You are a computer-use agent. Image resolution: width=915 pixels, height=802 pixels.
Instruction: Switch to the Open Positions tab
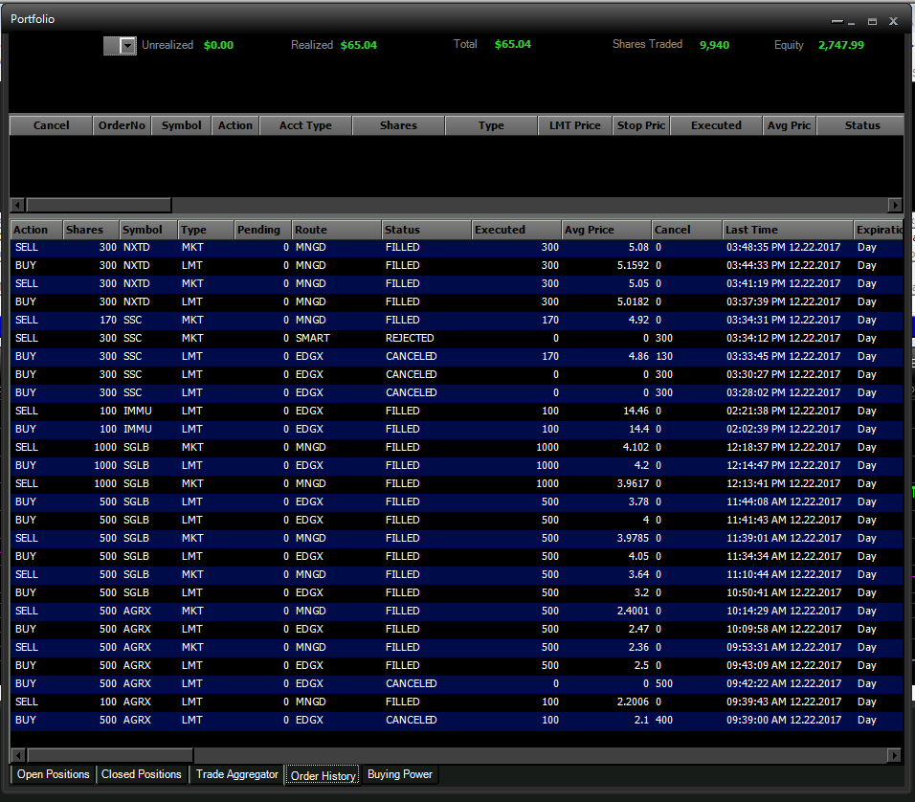(x=53, y=774)
